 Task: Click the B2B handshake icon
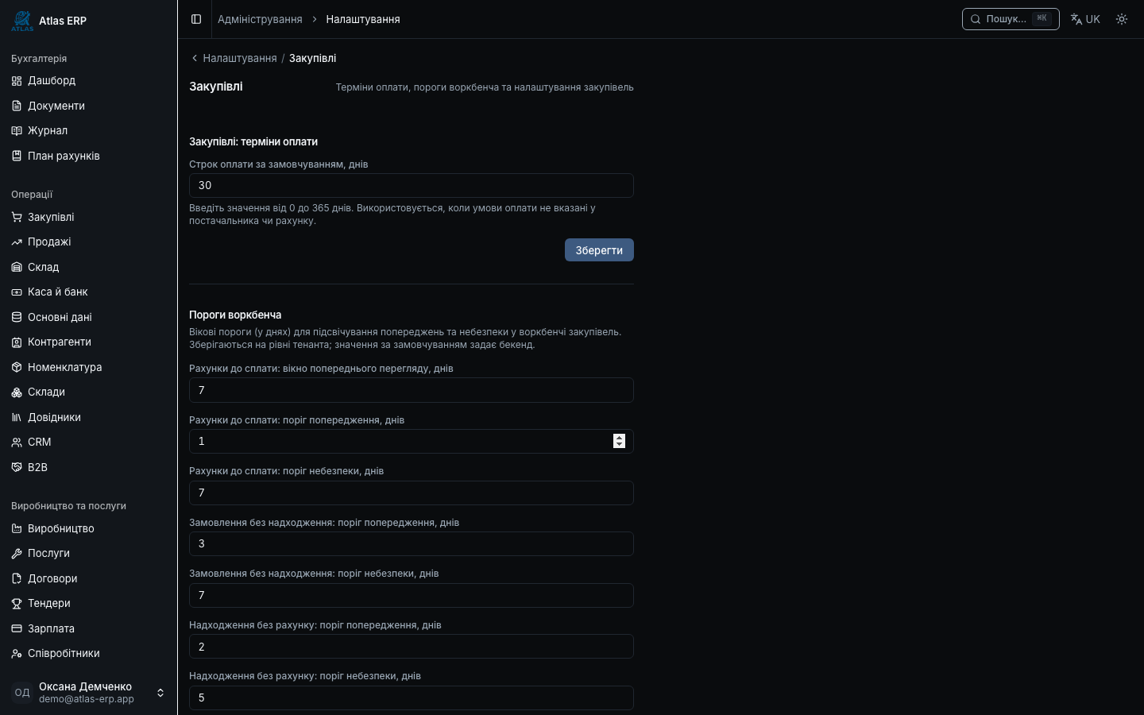point(17,467)
